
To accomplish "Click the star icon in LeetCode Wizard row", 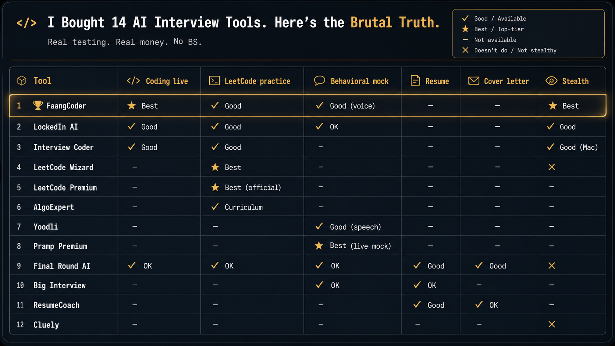I will coord(215,167).
